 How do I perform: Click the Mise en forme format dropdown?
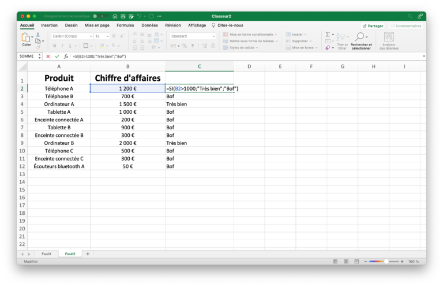pos(302,48)
